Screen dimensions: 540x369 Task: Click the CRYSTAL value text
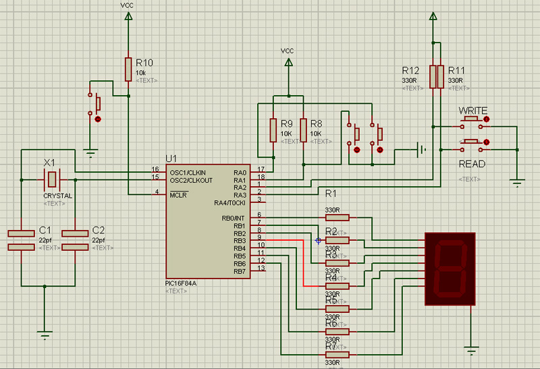[x=58, y=196]
